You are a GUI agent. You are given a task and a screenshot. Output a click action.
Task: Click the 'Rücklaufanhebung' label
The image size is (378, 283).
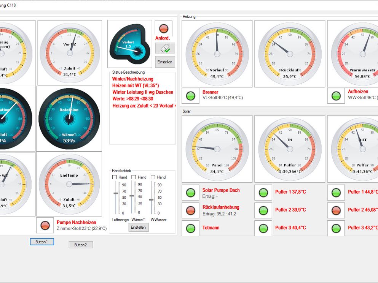tap(221, 207)
